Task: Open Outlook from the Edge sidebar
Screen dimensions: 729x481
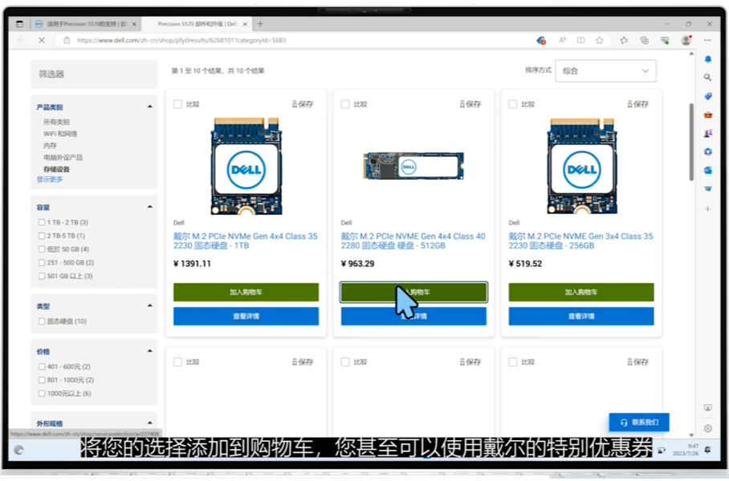Action: 707,170
